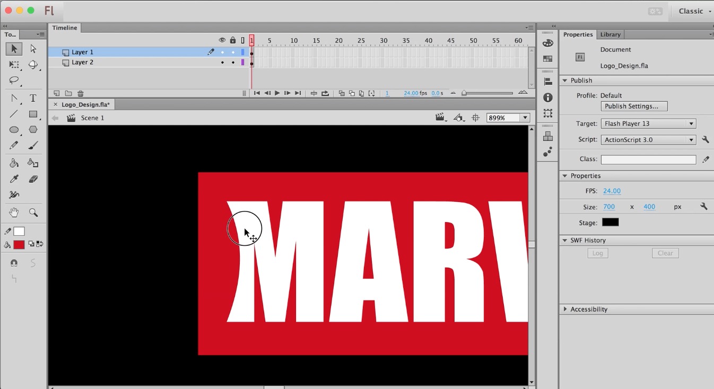Image resolution: width=714 pixels, height=389 pixels.
Task: Hide visibility for Layer 1
Action: (222, 51)
